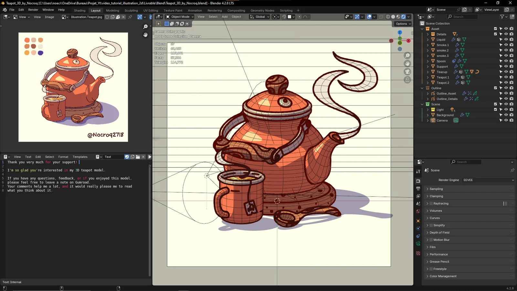517x291 pixels.
Task: Open the Render menu
Action: pyautogui.click(x=33, y=10)
